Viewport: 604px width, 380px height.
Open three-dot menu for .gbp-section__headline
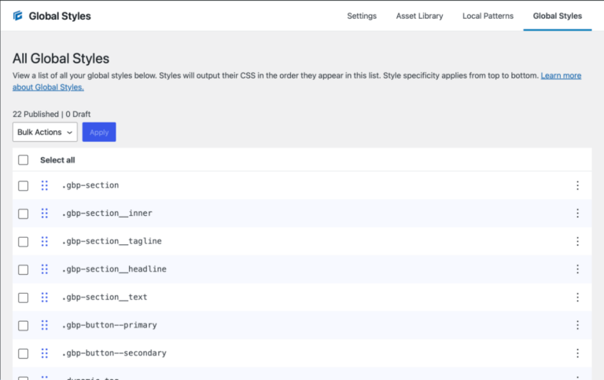click(577, 269)
